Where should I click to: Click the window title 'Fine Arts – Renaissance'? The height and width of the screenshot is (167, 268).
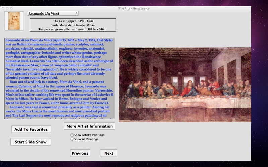tap(134, 8)
